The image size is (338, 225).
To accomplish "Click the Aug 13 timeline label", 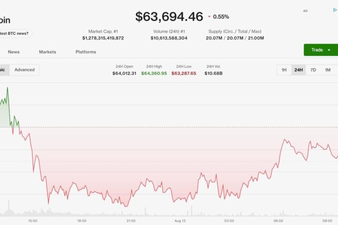I will click(180, 221).
